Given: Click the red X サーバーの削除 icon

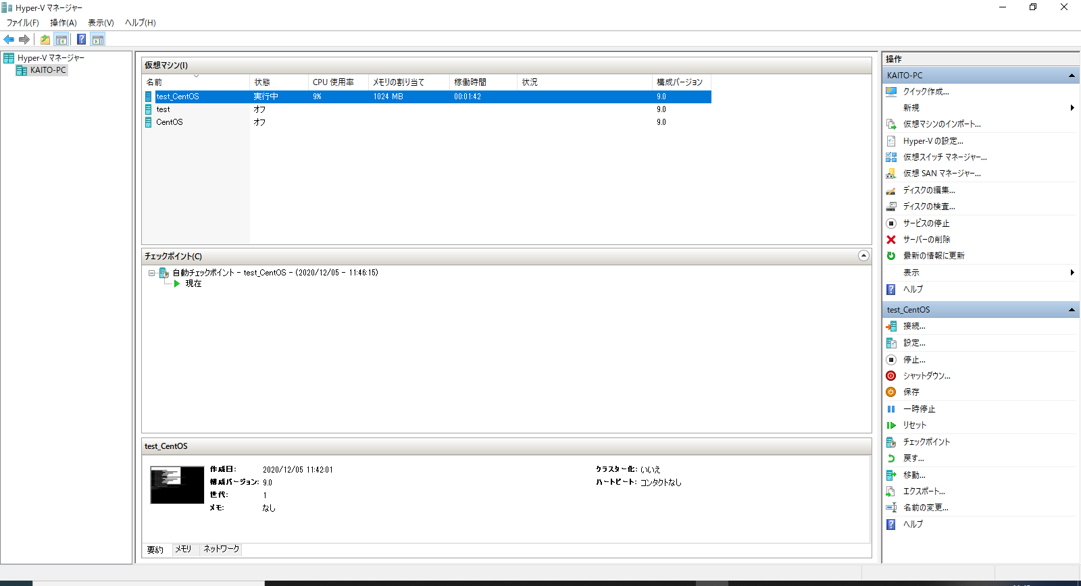Looking at the screenshot, I should coord(891,240).
